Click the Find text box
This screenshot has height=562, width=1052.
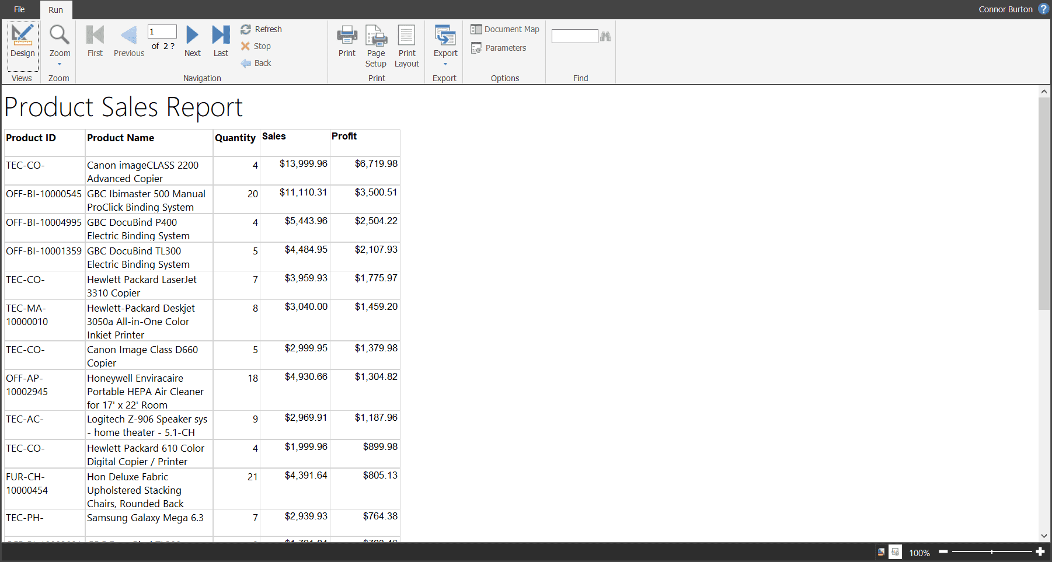pos(574,36)
